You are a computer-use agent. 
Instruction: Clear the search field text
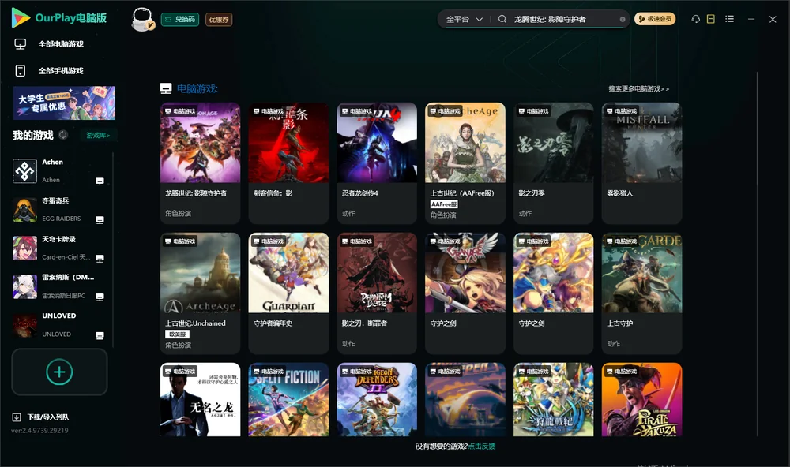(x=623, y=20)
